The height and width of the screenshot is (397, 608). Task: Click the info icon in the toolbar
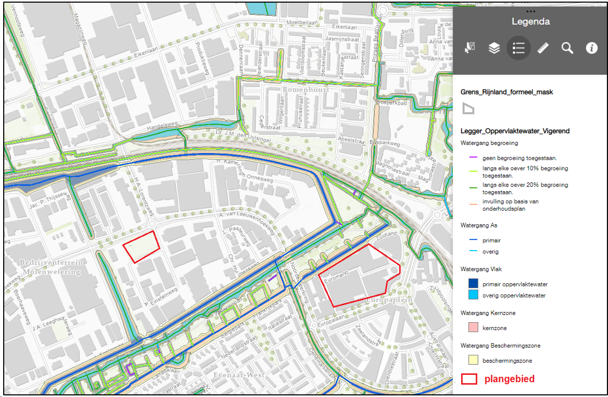point(592,48)
